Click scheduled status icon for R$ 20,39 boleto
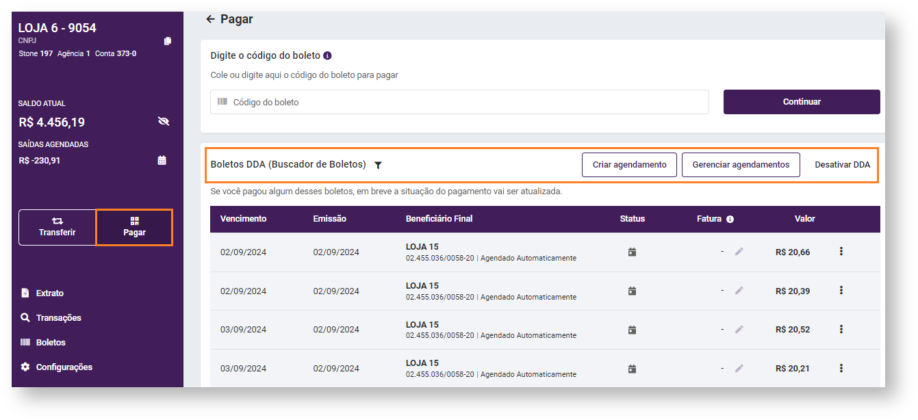This screenshot has height=420, width=918. coord(632,291)
